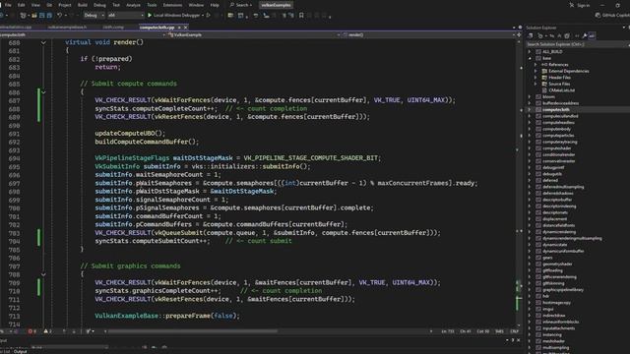630x354 pixels.
Task: Select the displacement project
Action: pyautogui.click(x=554, y=218)
